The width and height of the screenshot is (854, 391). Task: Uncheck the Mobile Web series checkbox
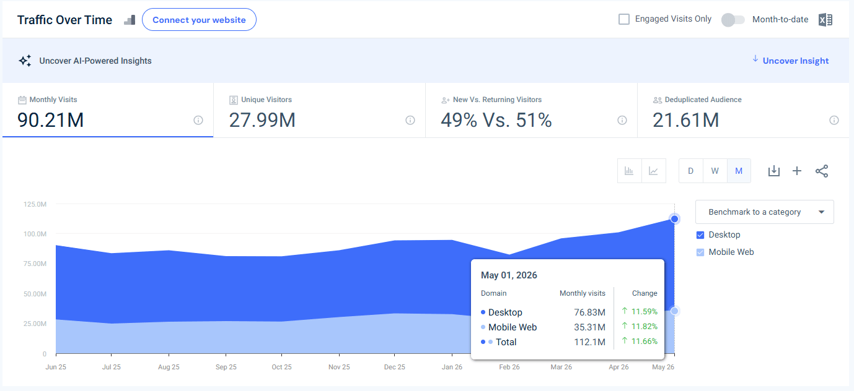(700, 252)
